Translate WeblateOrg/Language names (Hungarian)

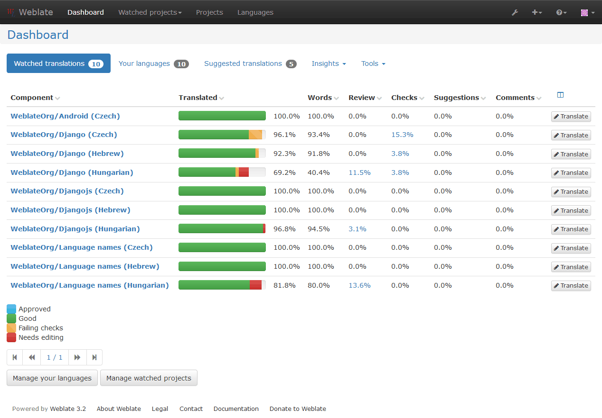pyautogui.click(x=571, y=286)
